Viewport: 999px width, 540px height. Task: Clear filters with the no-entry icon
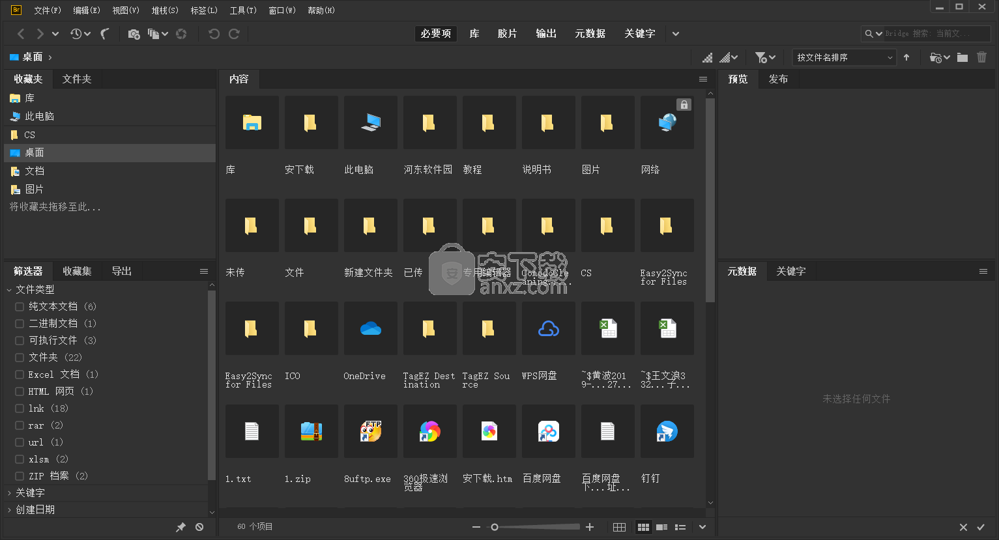tap(199, 527)
